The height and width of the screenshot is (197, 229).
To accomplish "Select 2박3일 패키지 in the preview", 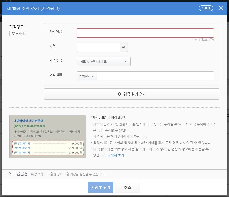I will pyautogui.click(x=22, y=148).
